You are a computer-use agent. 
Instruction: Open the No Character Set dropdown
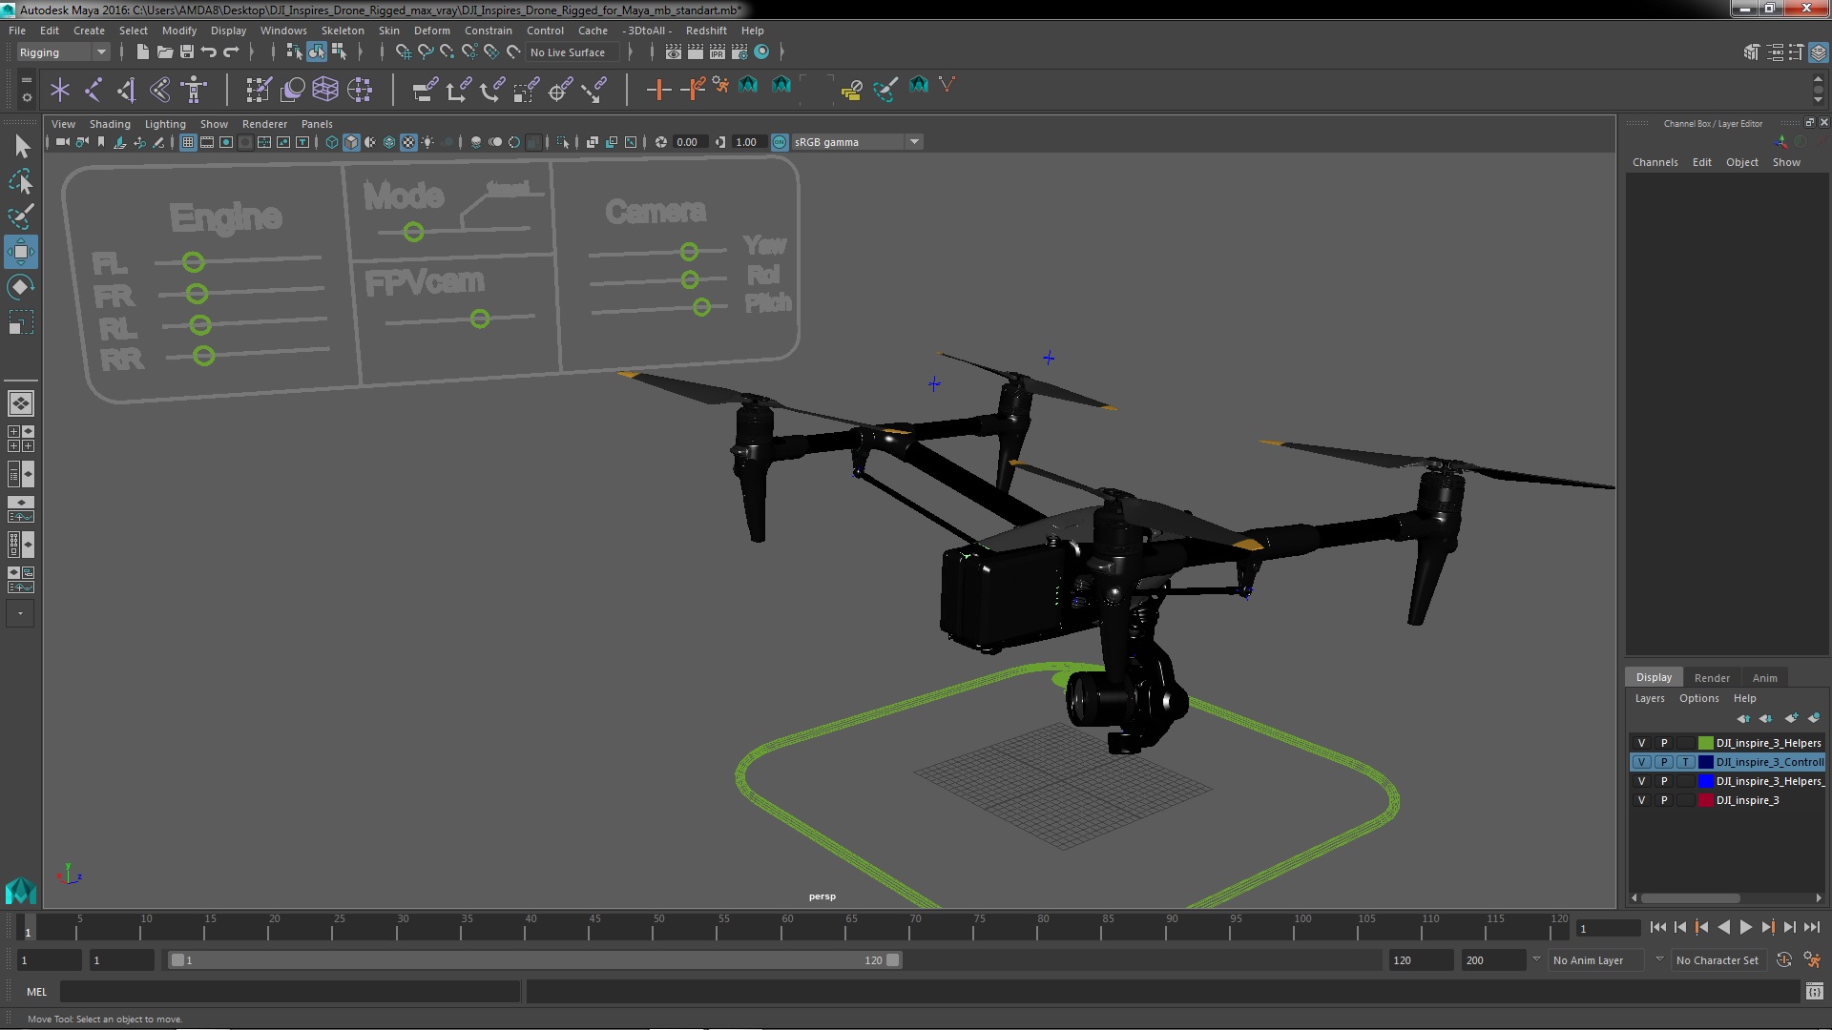1717,960
